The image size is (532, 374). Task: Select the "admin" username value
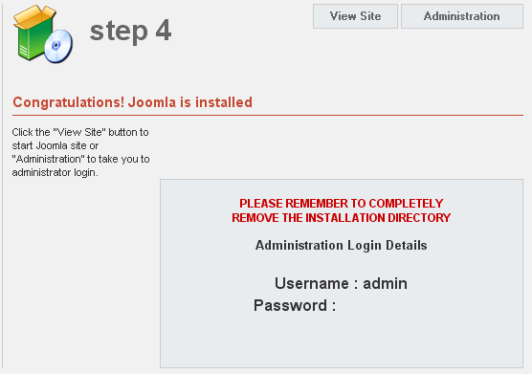pyautogui.click(x=385, y=283)
